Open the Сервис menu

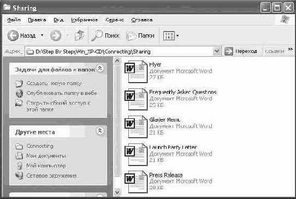(x=115, y=20)
